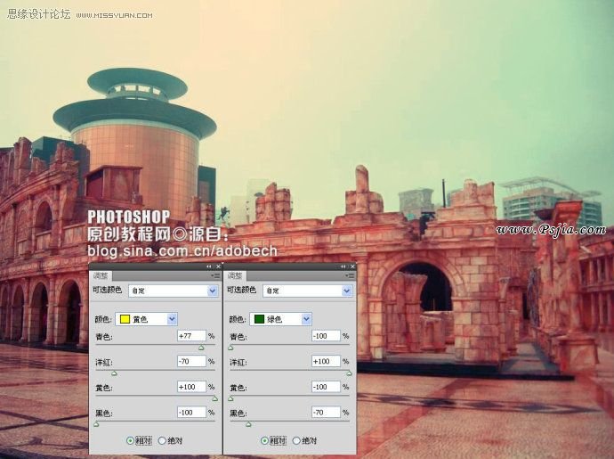This screenshot has height=459, width=614.
Task: Collapse the right Adjustments panel with the double-arrow icon
Action: click(x=343, y=266)
